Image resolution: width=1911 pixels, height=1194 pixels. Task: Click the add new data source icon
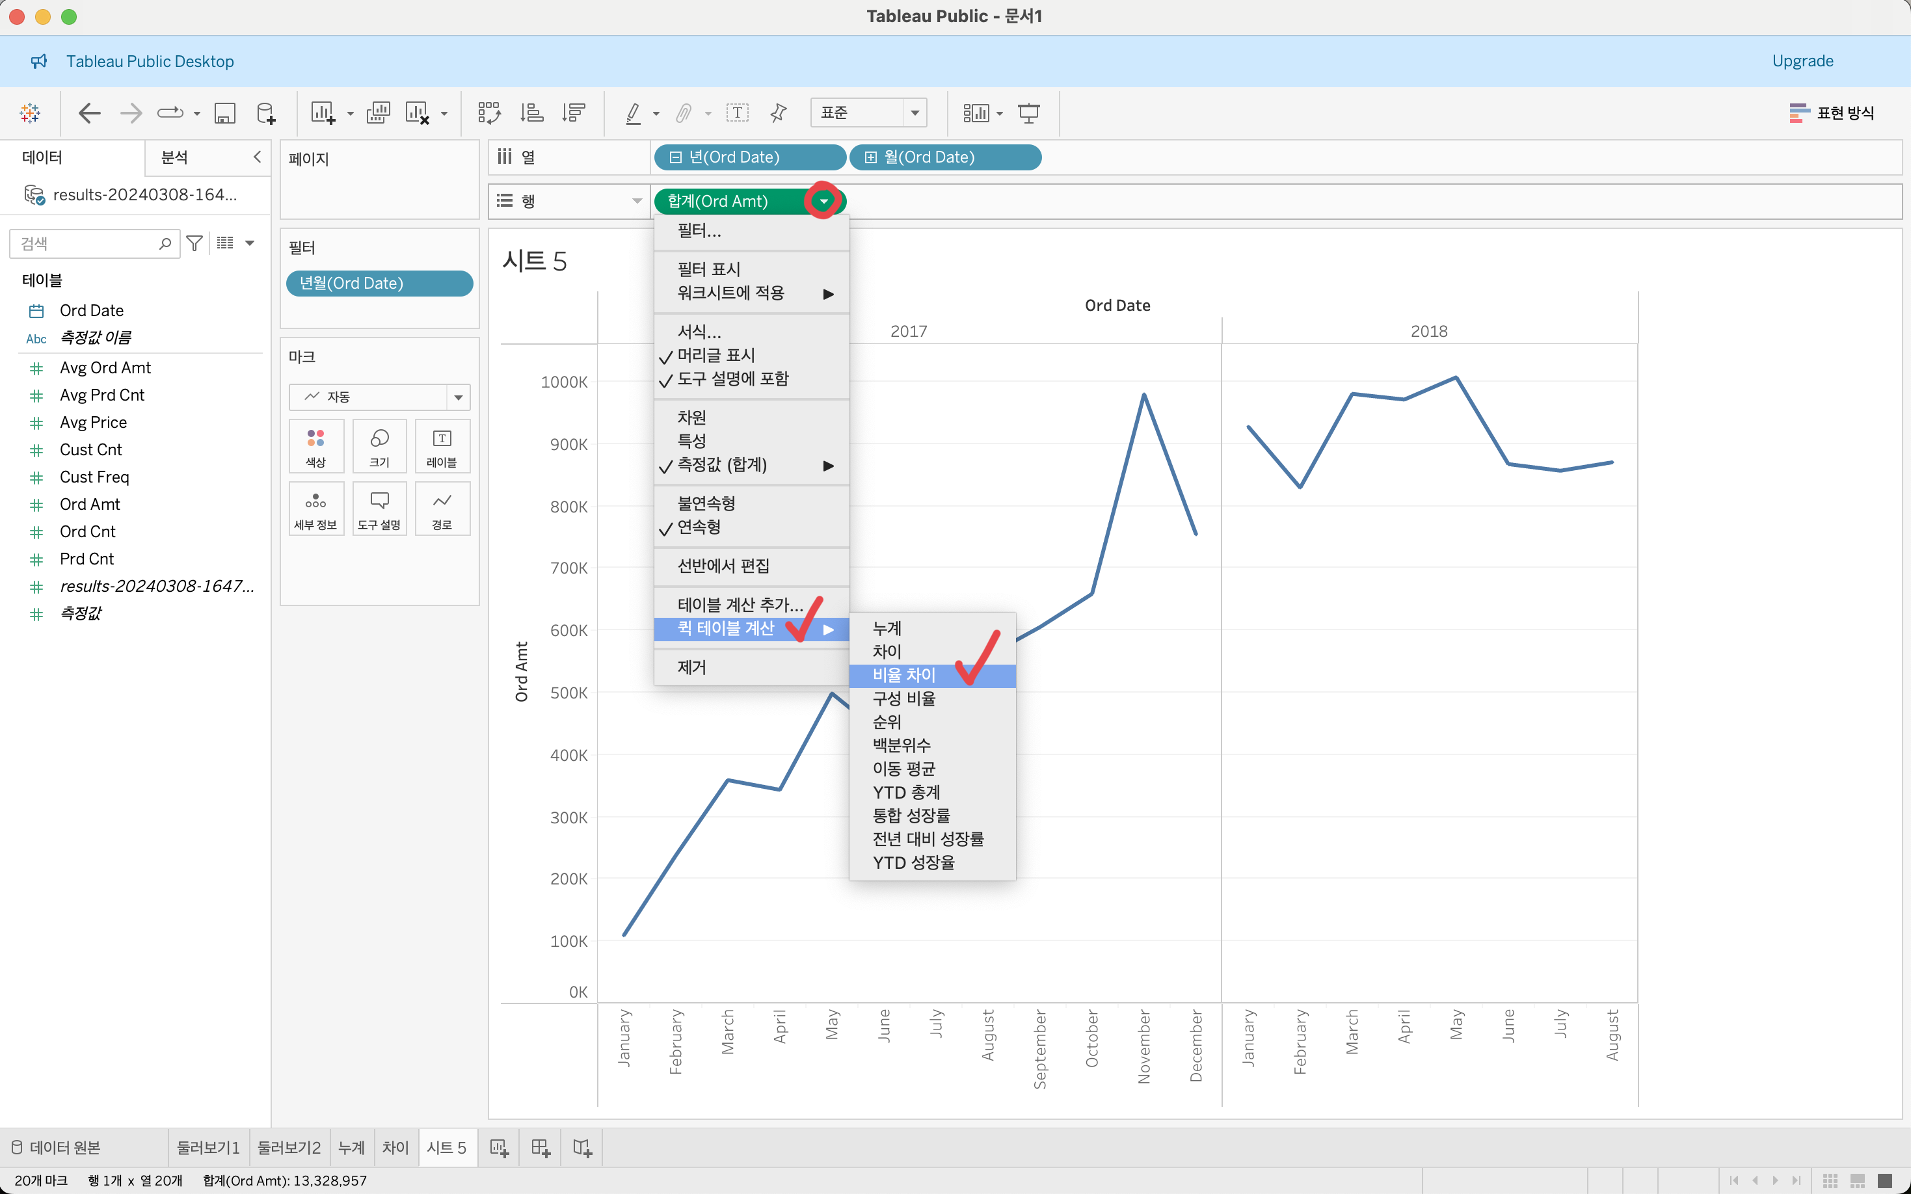266,113
